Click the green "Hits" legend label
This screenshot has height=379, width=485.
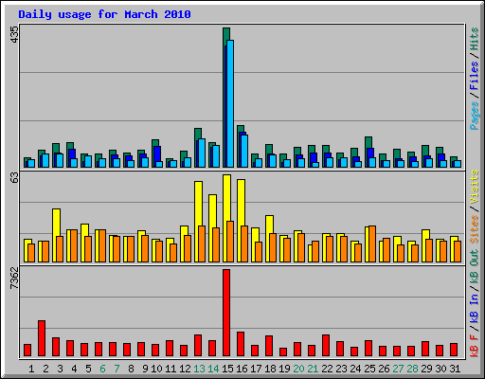tap(475, 39)
